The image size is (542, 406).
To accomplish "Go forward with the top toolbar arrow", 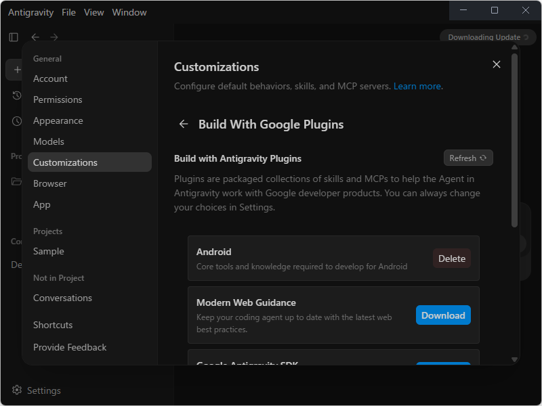I will point(54,37).
